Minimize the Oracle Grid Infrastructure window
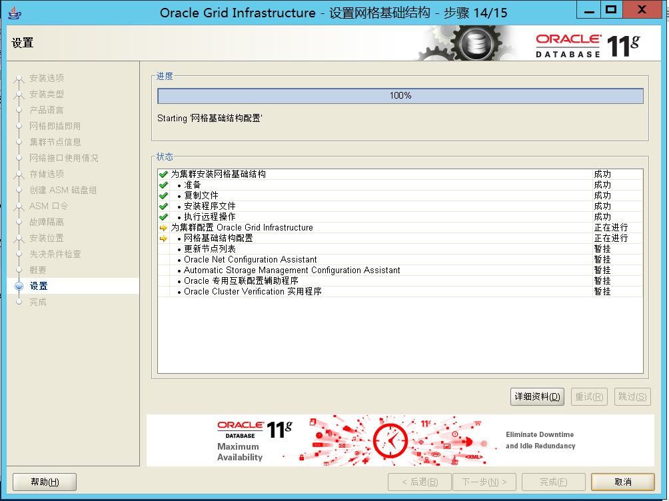The image size is (669, 501). point(589,10)
